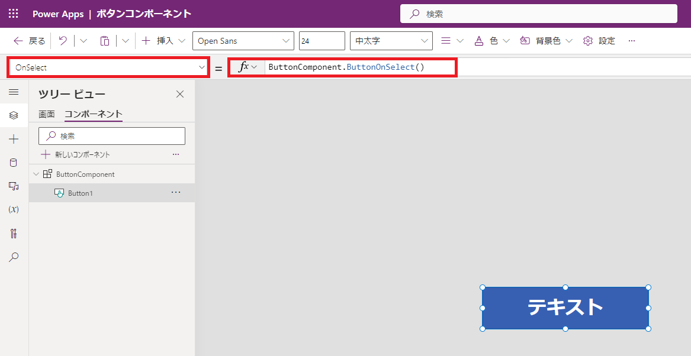Open the Data sources panel

[x=14, y=163]
